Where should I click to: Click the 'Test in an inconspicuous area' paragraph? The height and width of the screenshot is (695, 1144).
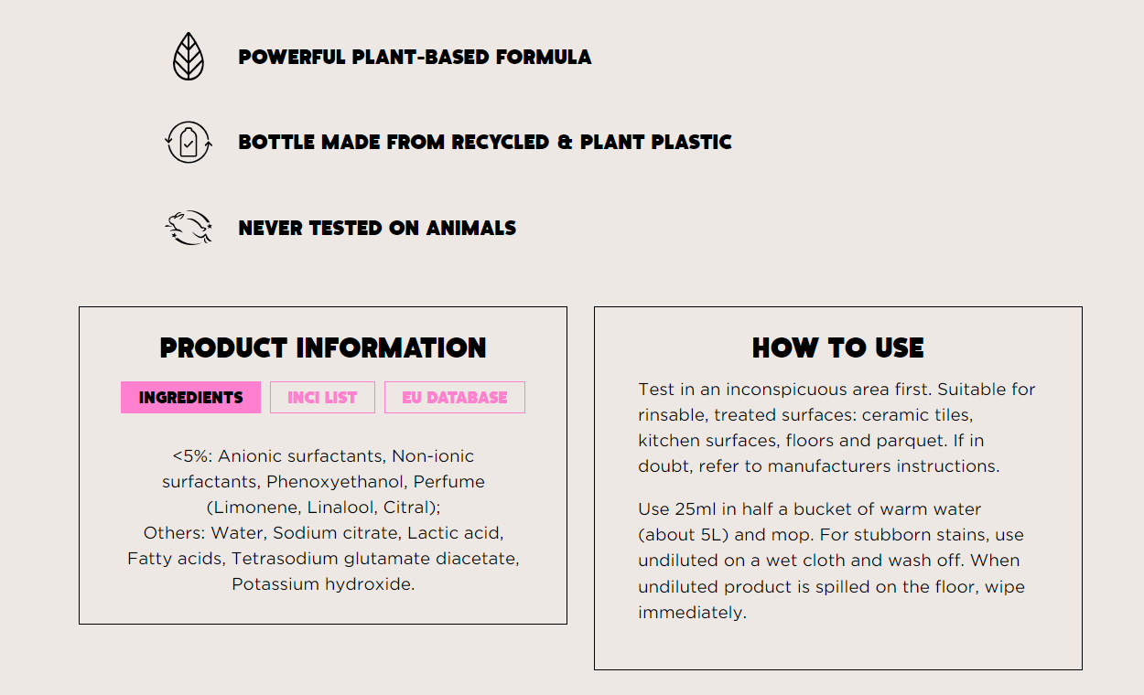(x=836, y=427)
